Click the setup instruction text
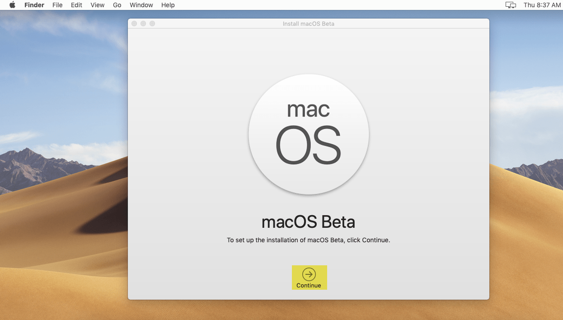The width and height of the screenshot is (563, 320). (x=309, y=240)
